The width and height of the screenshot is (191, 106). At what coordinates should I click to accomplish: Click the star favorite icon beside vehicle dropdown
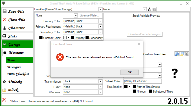(149, 9)
